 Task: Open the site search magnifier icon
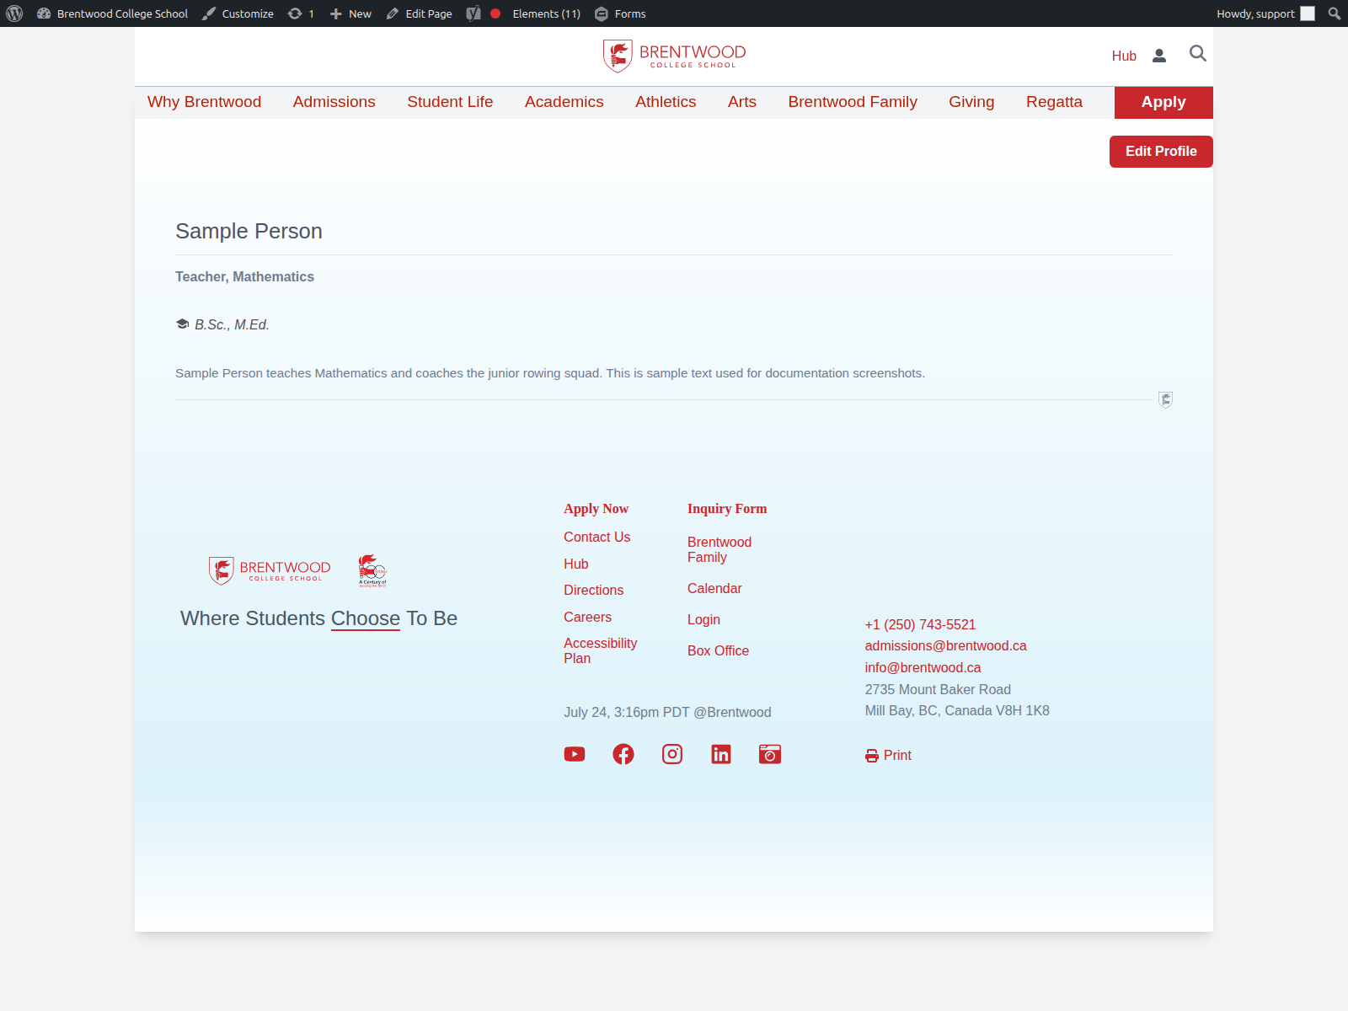(1197, 54)
